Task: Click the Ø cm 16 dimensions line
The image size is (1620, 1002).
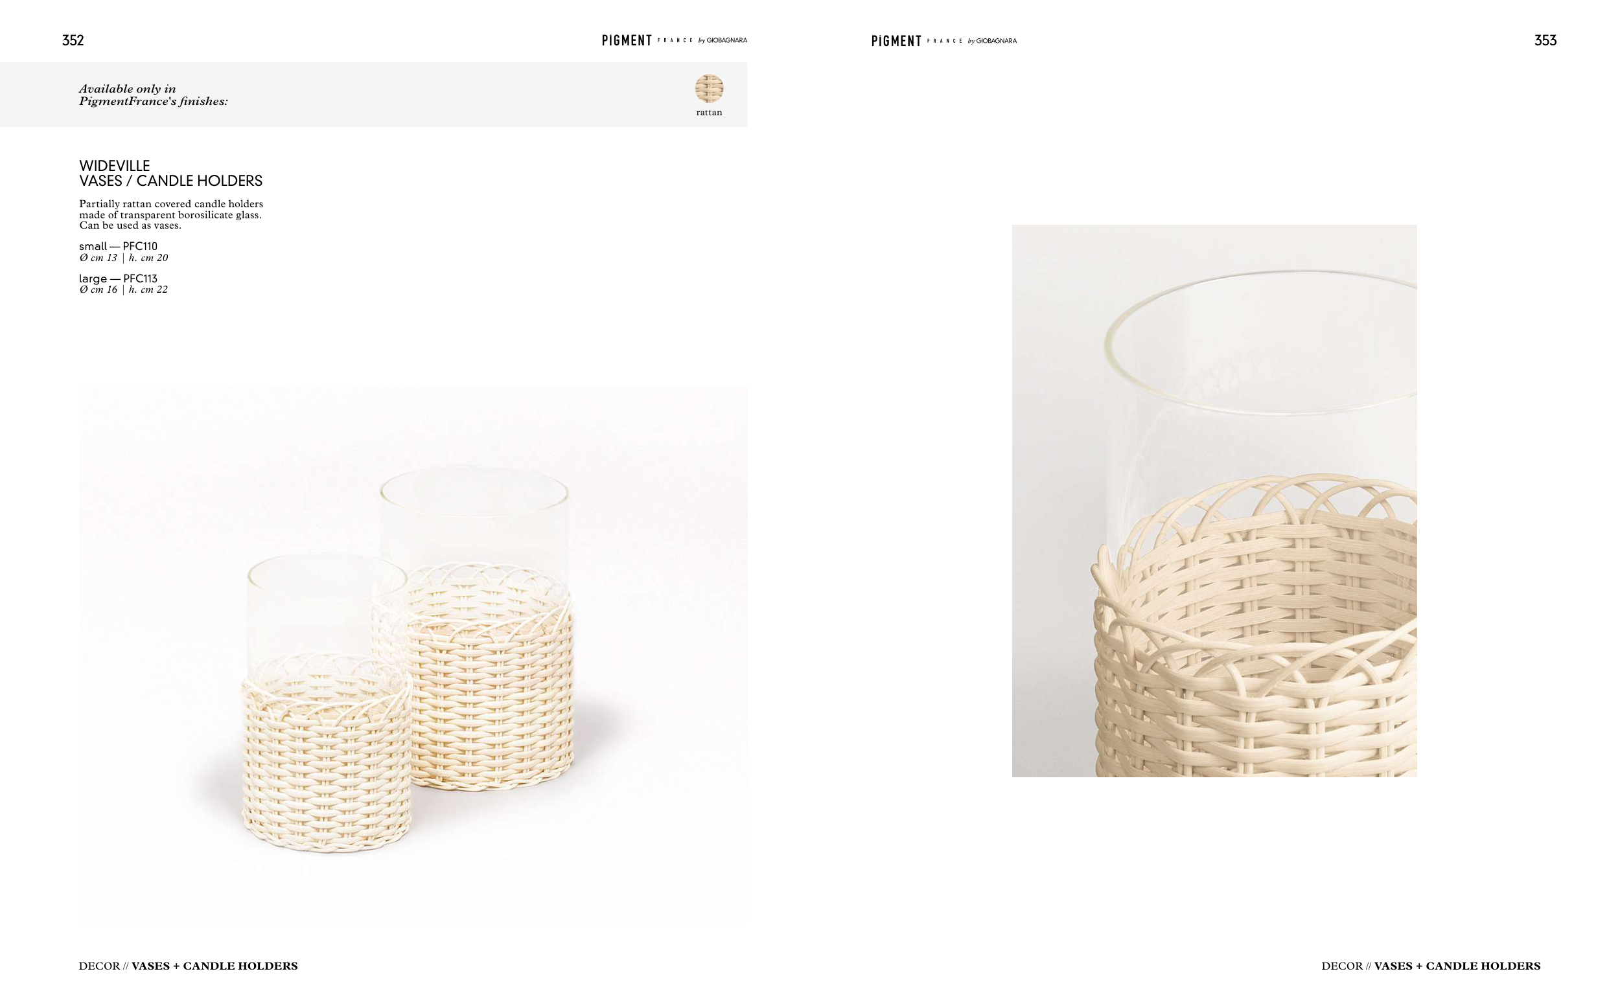Action: pos(123,290)
